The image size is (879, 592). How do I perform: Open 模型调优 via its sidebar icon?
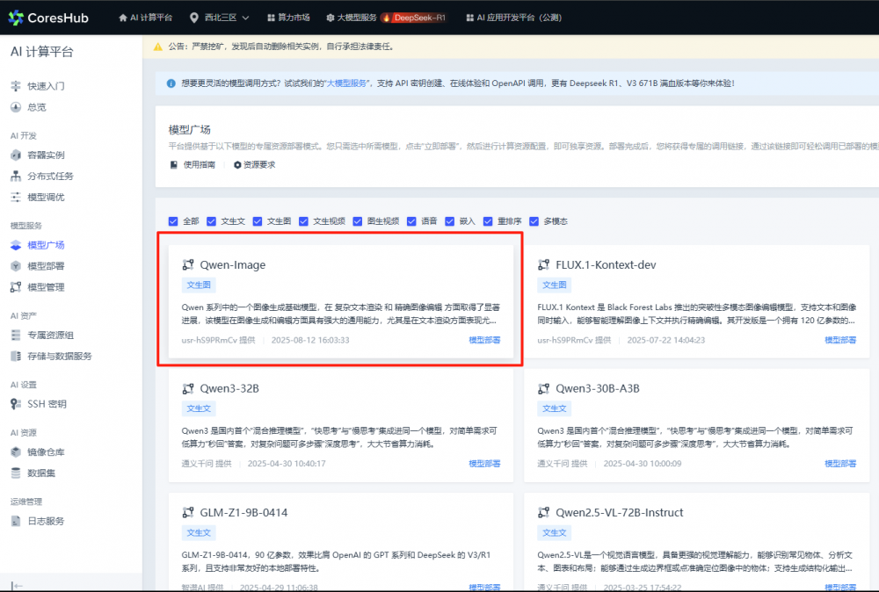click(x=16, y=197)
